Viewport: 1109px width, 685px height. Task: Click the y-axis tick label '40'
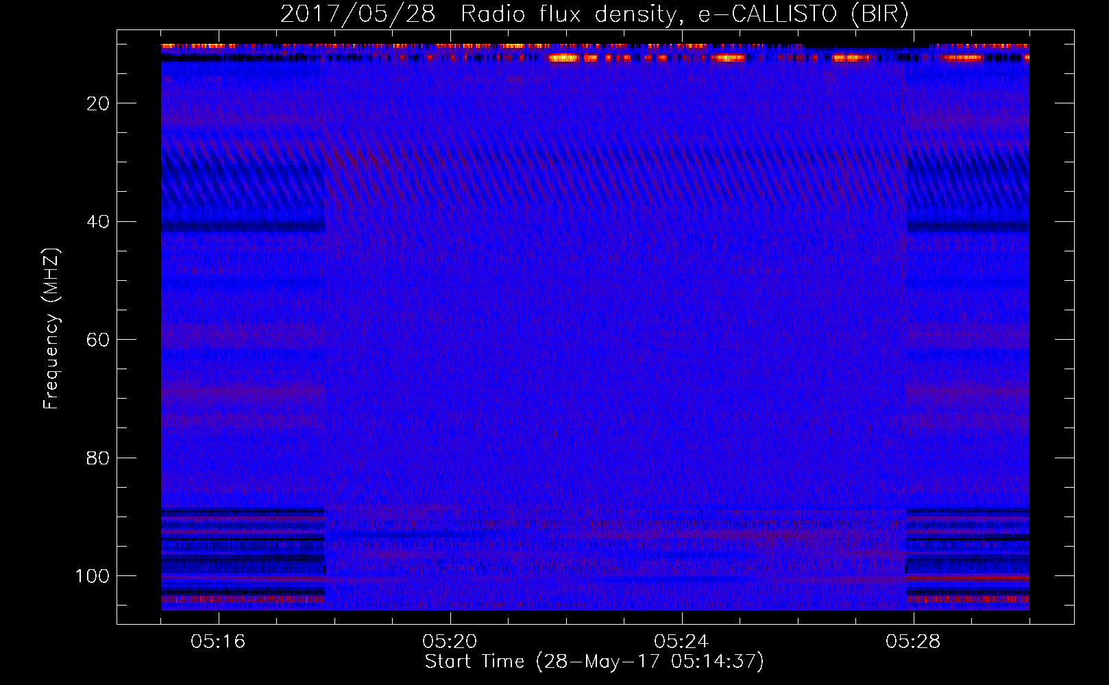98,222
